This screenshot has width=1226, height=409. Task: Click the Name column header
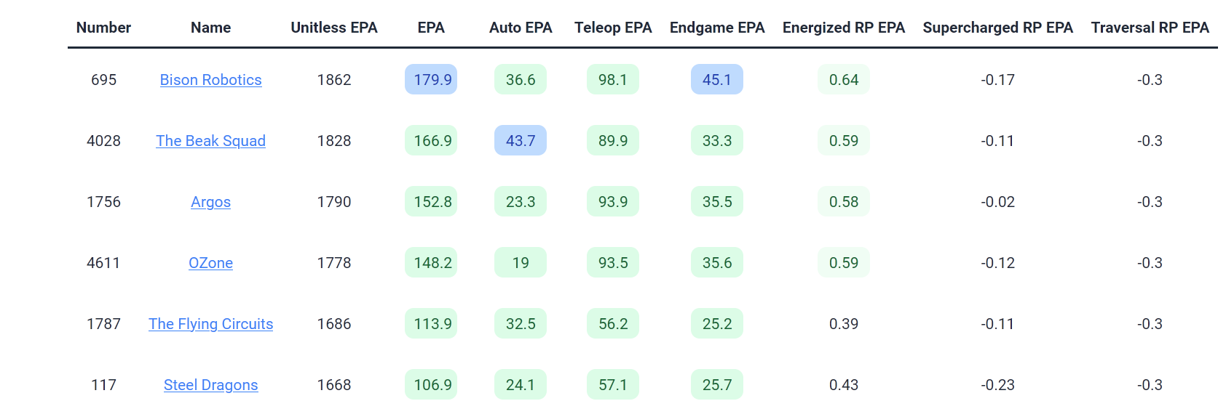210,28
